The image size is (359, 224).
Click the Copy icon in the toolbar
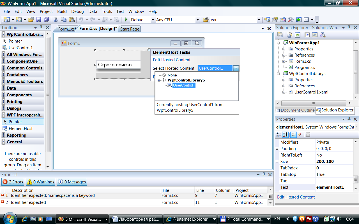point(64,20)
